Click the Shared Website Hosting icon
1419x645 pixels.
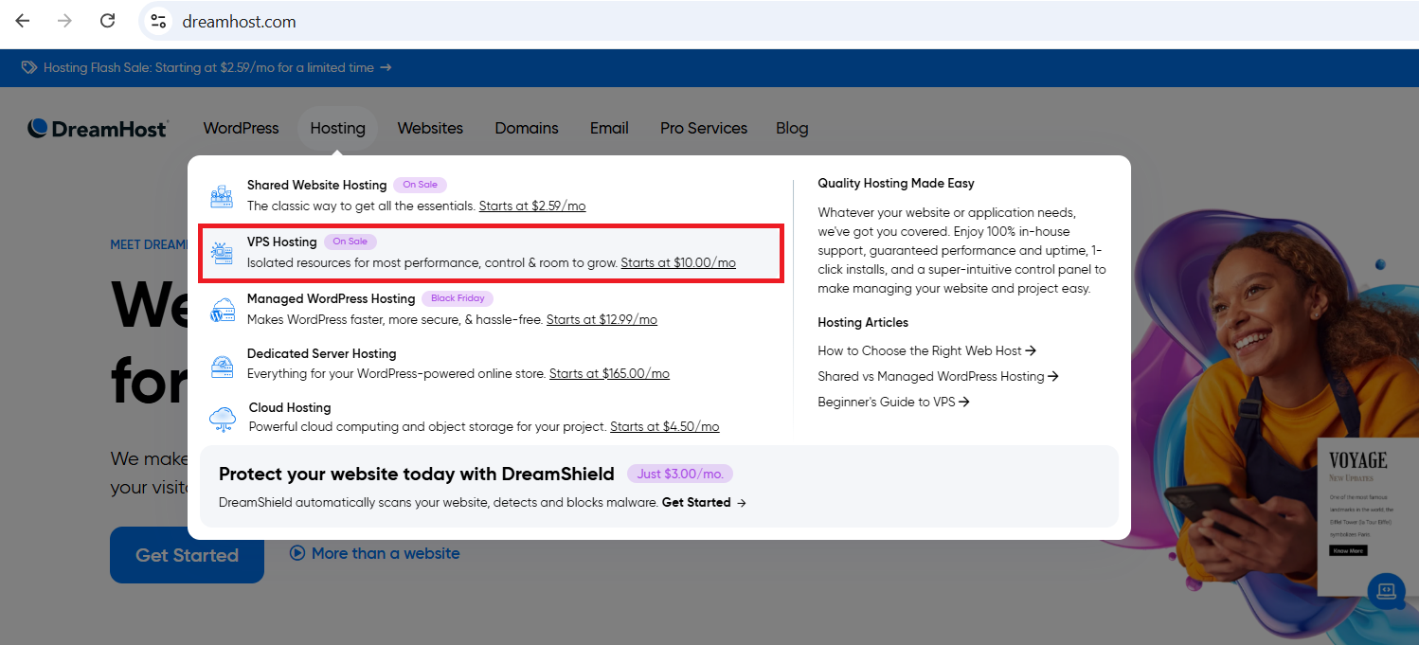point(222,196)
